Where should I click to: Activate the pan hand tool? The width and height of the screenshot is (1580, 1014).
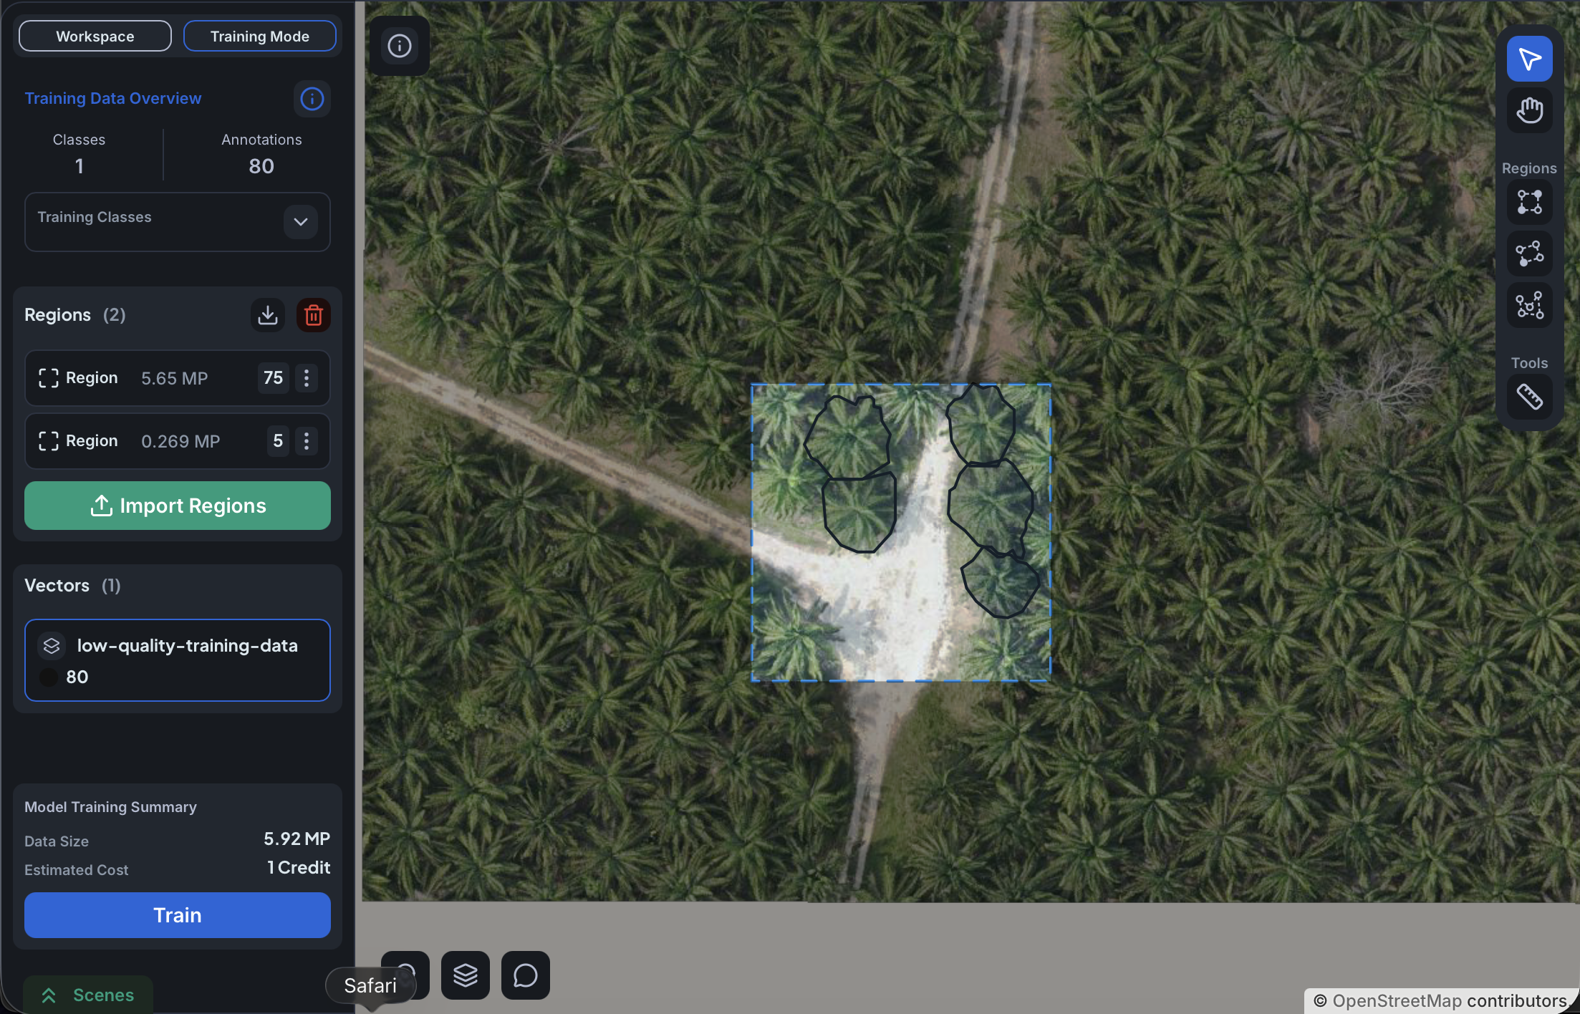tap(1529, 110)
